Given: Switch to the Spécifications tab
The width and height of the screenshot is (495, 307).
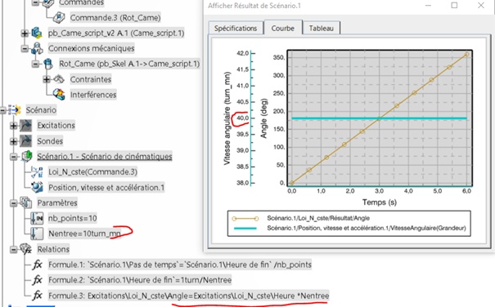Looking at the screenshot, I should tap(236, 28).
